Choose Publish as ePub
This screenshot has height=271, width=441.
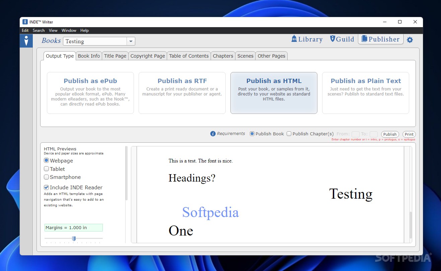pos(90,93)
